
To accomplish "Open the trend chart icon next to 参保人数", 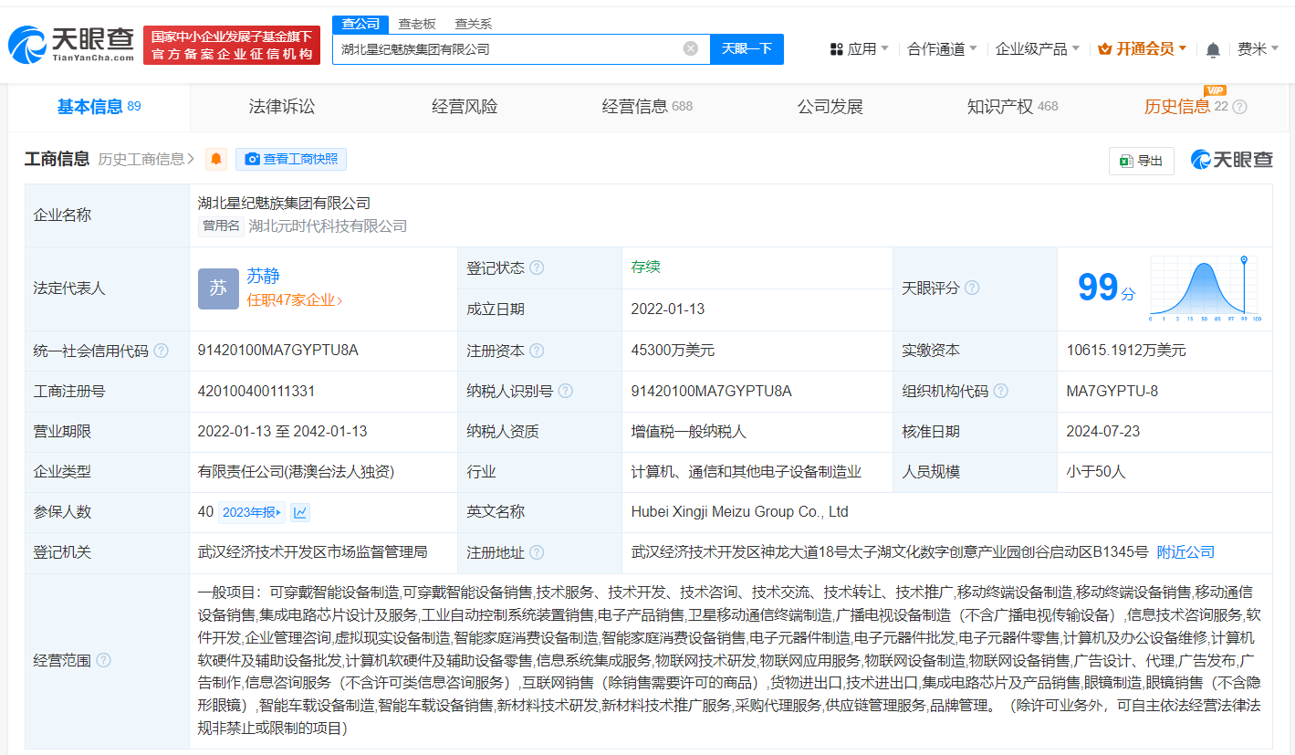I will (300, 512).
